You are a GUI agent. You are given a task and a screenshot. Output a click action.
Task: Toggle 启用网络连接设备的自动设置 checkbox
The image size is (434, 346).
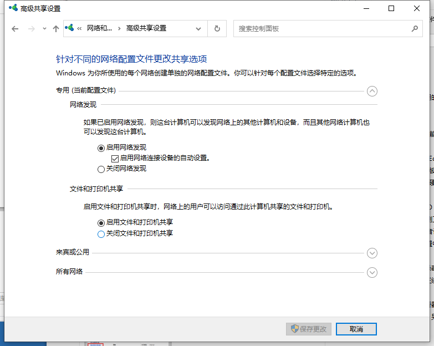[115, 158]
